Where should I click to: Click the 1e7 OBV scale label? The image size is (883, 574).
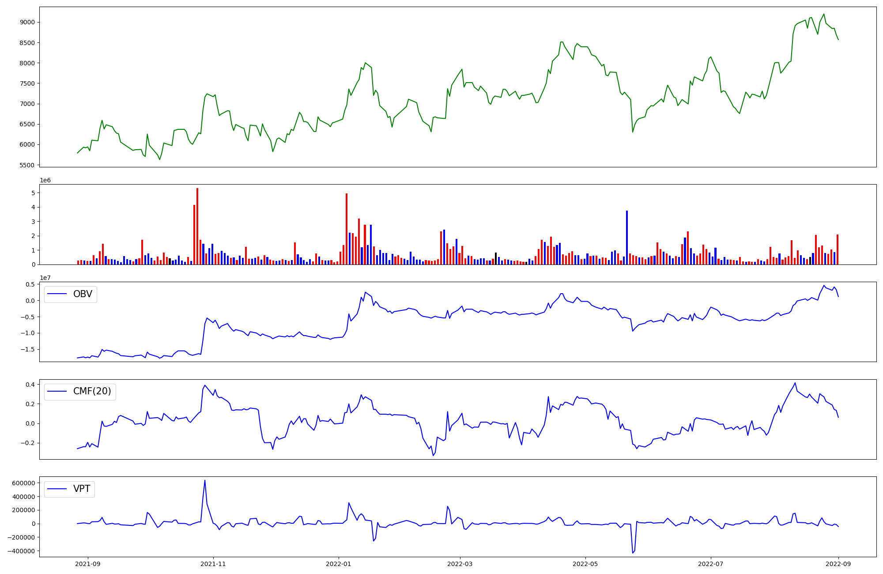coord(45,278)
